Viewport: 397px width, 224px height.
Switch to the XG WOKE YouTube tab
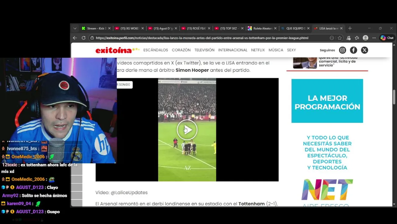point(127,28)
